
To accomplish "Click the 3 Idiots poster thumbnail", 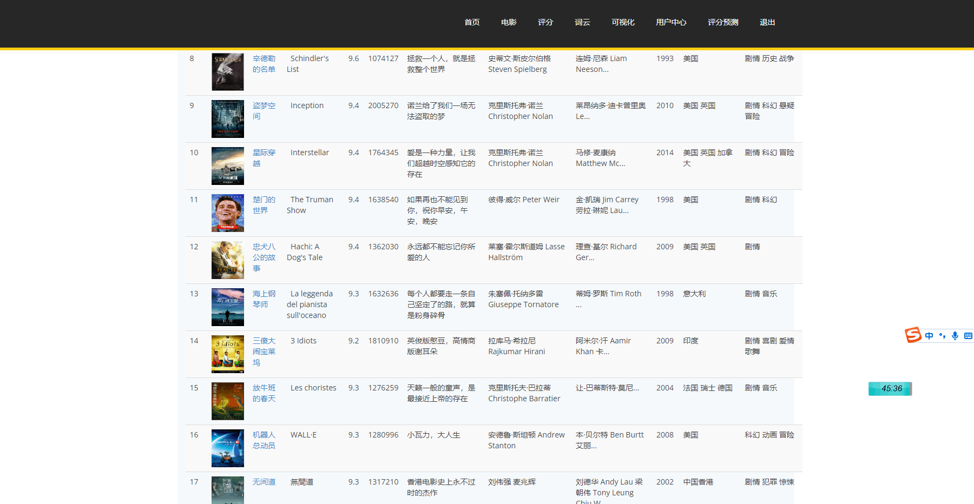I will point(227,354).
